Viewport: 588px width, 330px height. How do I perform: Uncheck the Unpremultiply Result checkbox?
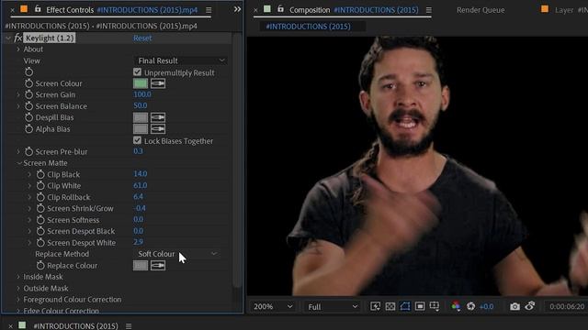tap(137, 71)
